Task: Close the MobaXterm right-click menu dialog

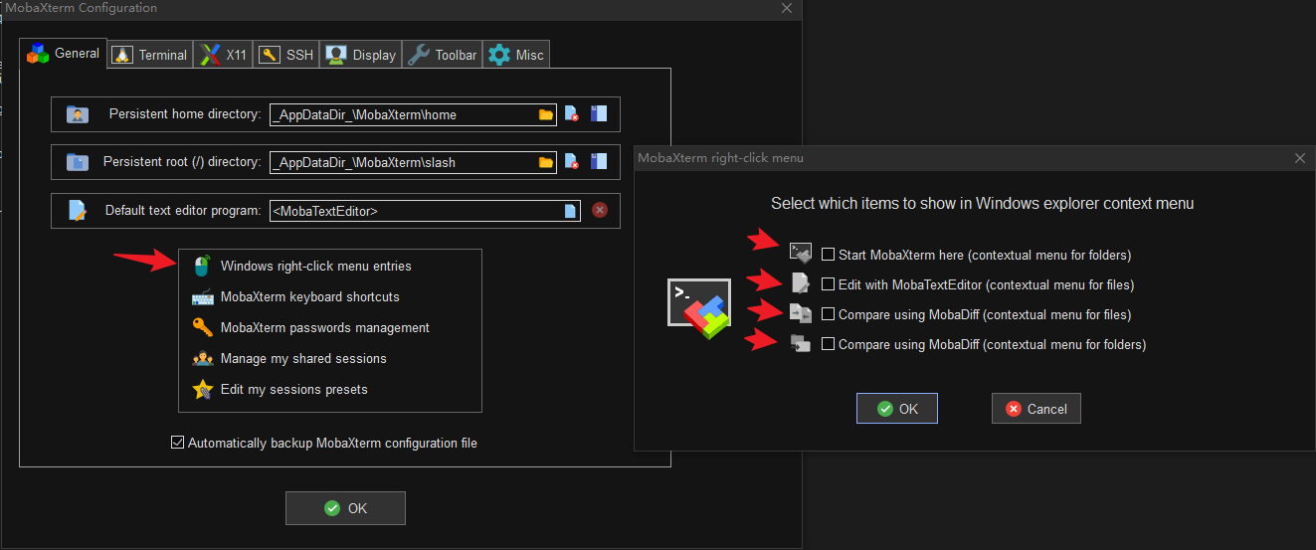Action: click(x=1300, y=158)
